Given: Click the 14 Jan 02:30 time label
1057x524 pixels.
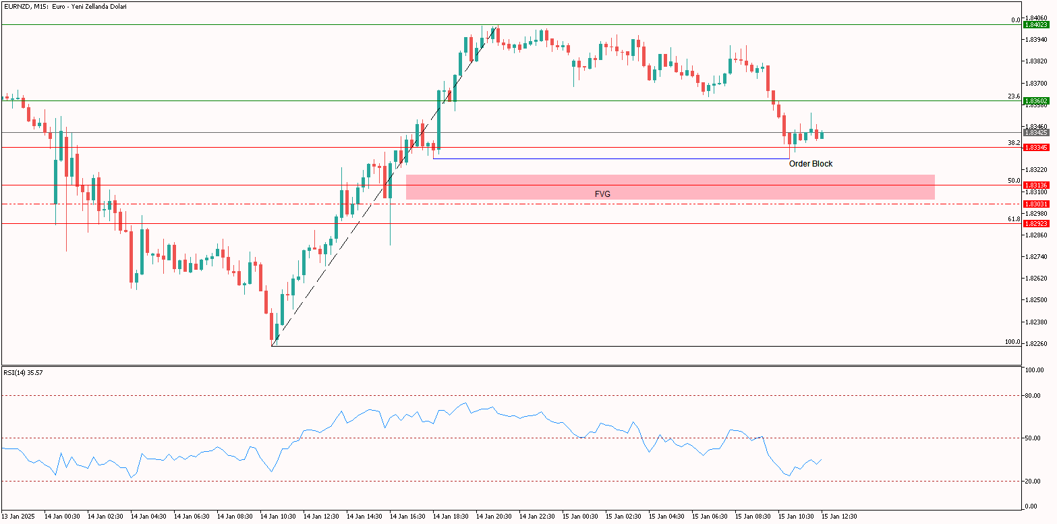Looking at the screenshot, I should point(107,517).
